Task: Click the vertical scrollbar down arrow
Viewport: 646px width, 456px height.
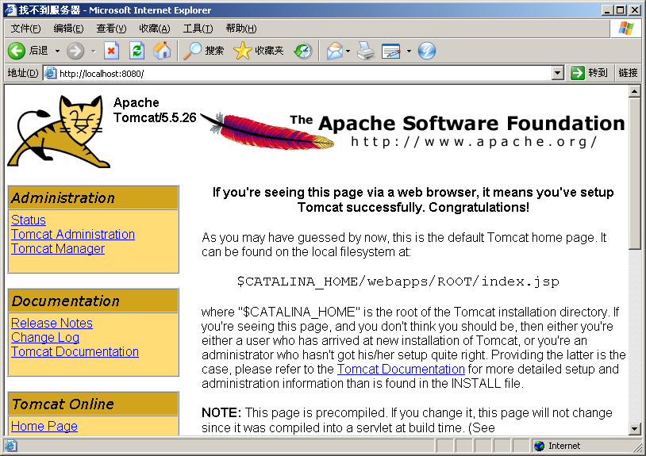Action: pos(634,429)
